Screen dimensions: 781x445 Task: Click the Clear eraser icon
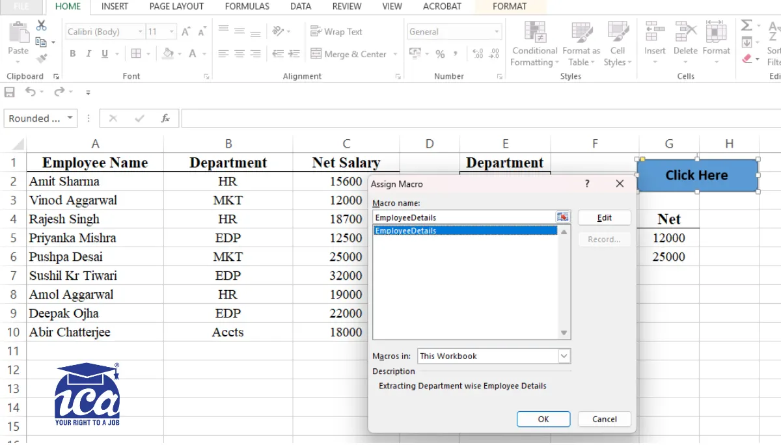tap(747, 59)
